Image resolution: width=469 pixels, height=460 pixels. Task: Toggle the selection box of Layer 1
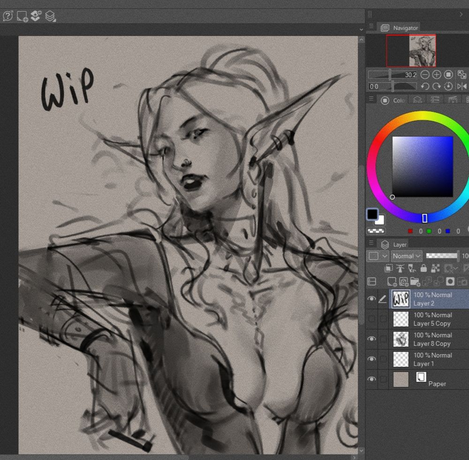[383, 359]
